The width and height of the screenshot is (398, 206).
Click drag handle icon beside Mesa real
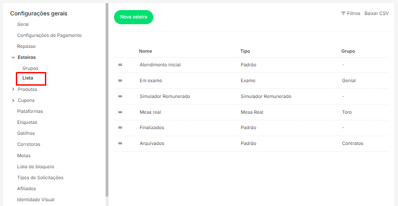coord(120,112)
